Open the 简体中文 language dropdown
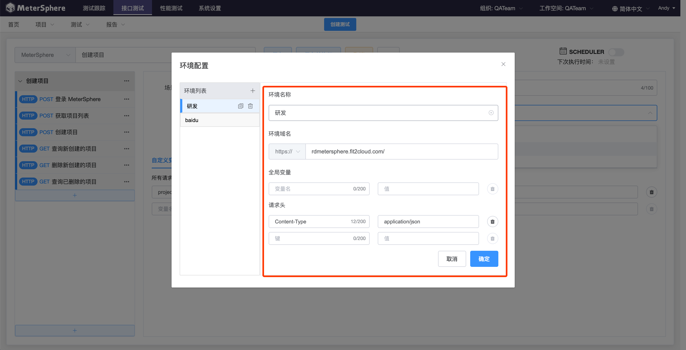Viewport: 686px width, 350px height. (x=631, y=9)
